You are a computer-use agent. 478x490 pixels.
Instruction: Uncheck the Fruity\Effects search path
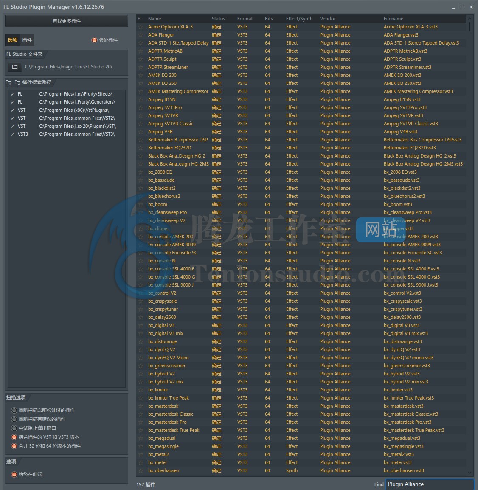coord(12,94)
